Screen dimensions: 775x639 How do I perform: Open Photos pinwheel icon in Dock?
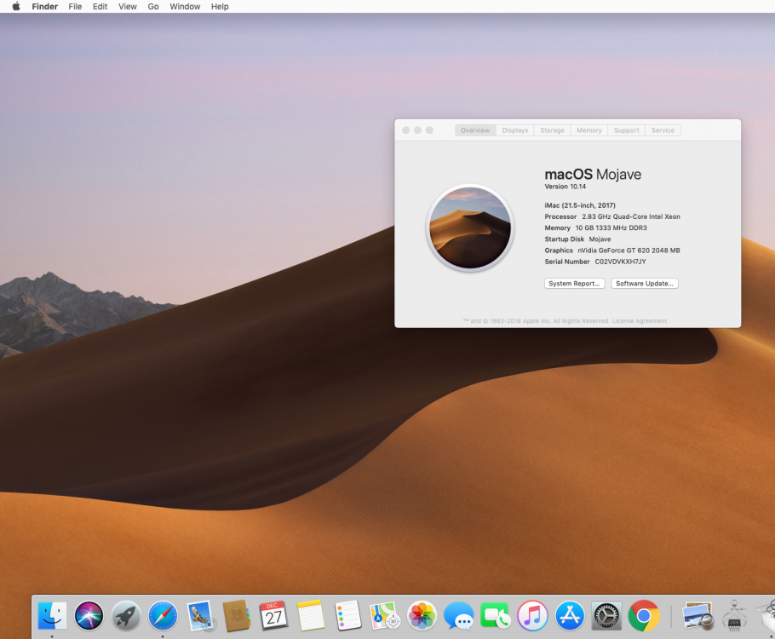point(422,616)
